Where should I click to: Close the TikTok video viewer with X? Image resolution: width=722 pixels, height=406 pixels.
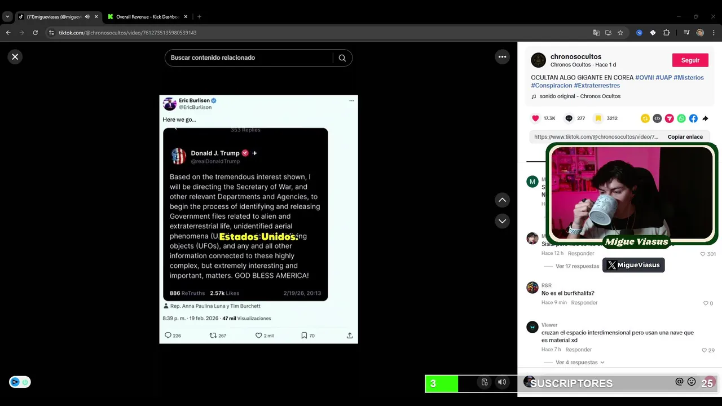15,56
